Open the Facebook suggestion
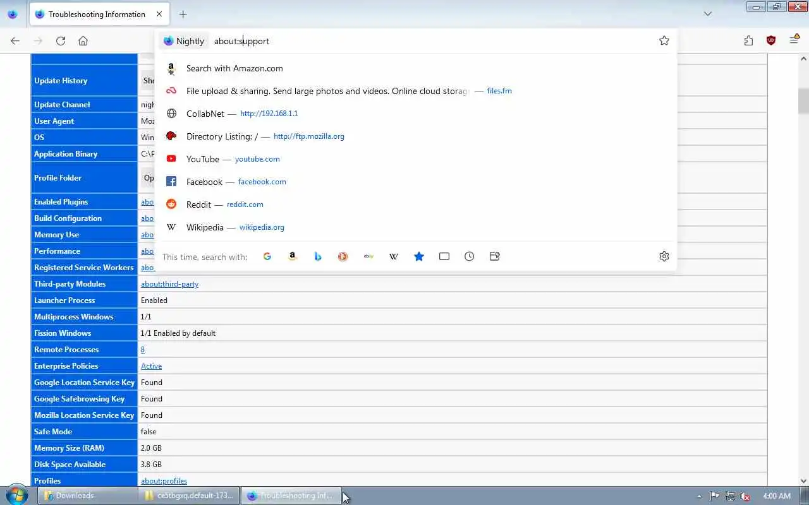The image size is (809, 505). coord(416,182)
